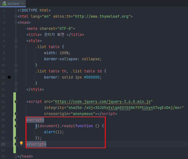Image resolution: width=188 pixels, height=159 pixels.
Task: Click the highlighted closing </script> tag
Action: 36,144
